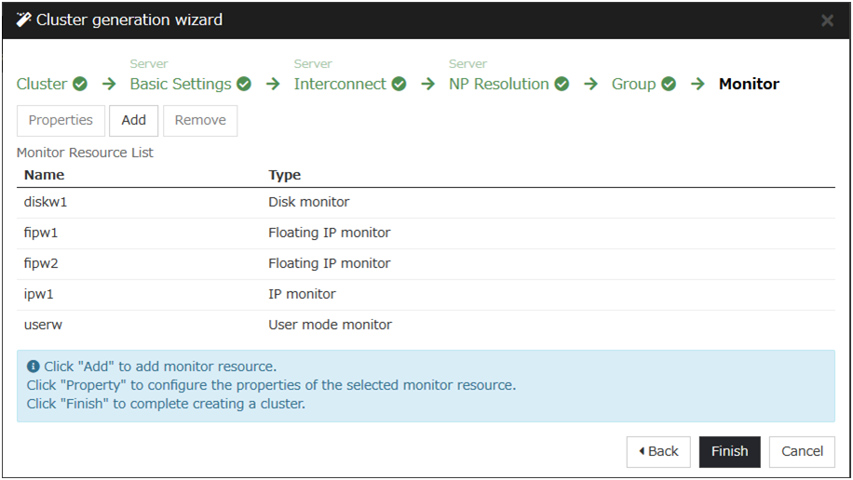This screenshot has height=480, width=853.
Task: Switch to the NP Resolution step
Action: 499,84
